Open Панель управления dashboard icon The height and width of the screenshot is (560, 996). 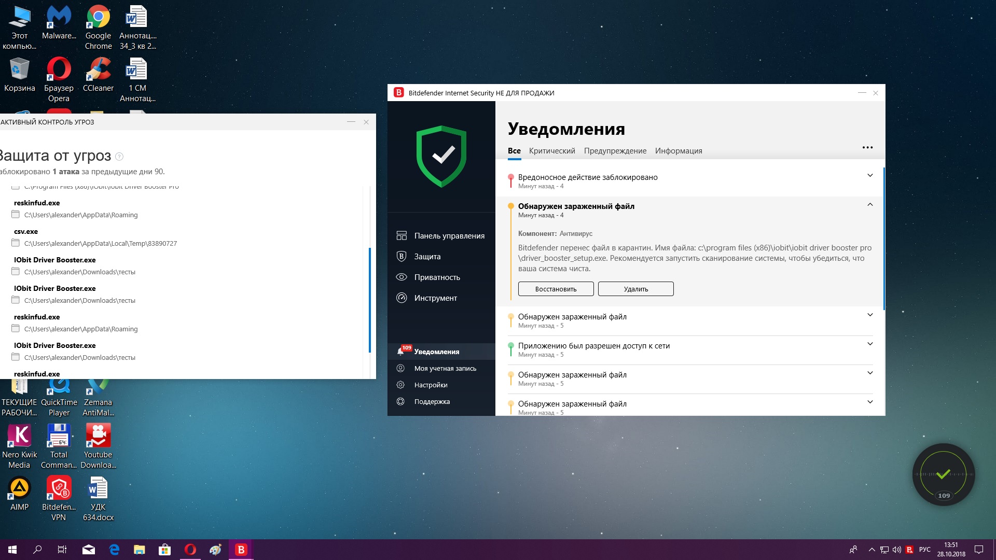coord(402,235)
